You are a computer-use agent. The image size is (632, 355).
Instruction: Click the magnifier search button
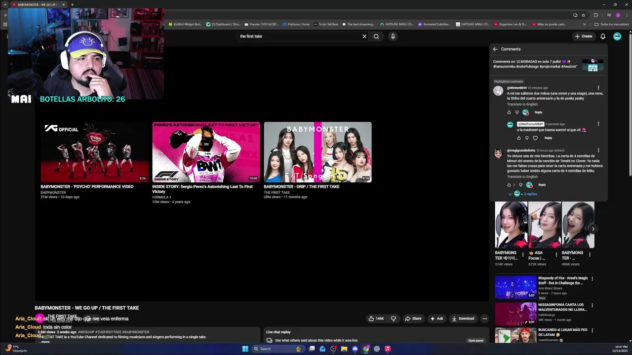376,36
